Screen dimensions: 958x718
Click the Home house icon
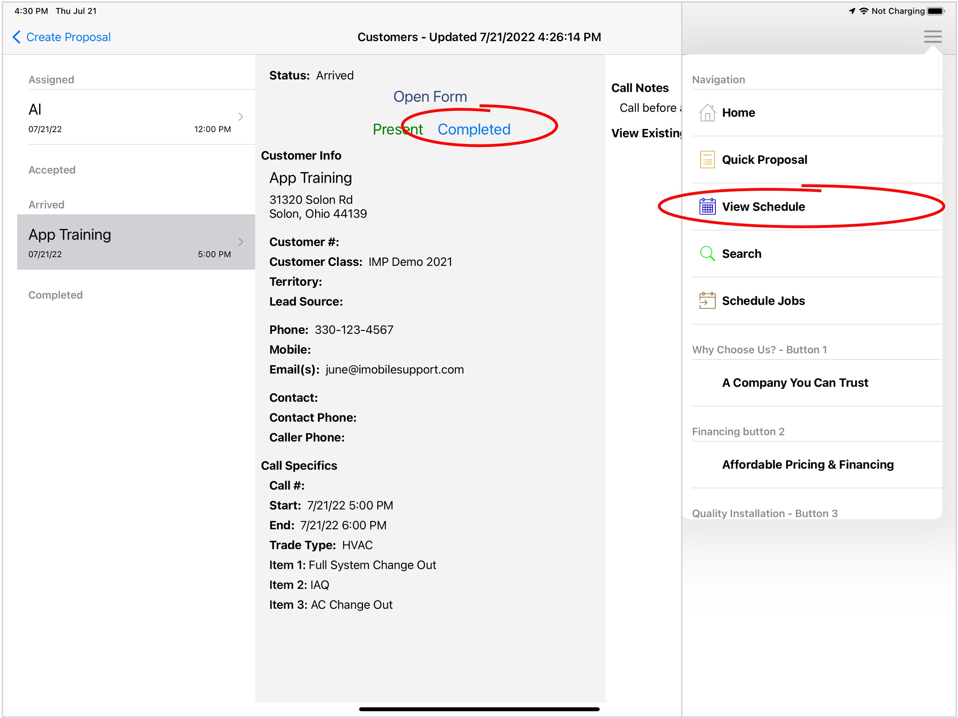(x=707, y=113)
